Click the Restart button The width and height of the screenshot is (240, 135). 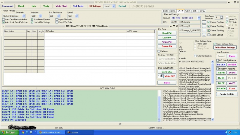point(122,6)
